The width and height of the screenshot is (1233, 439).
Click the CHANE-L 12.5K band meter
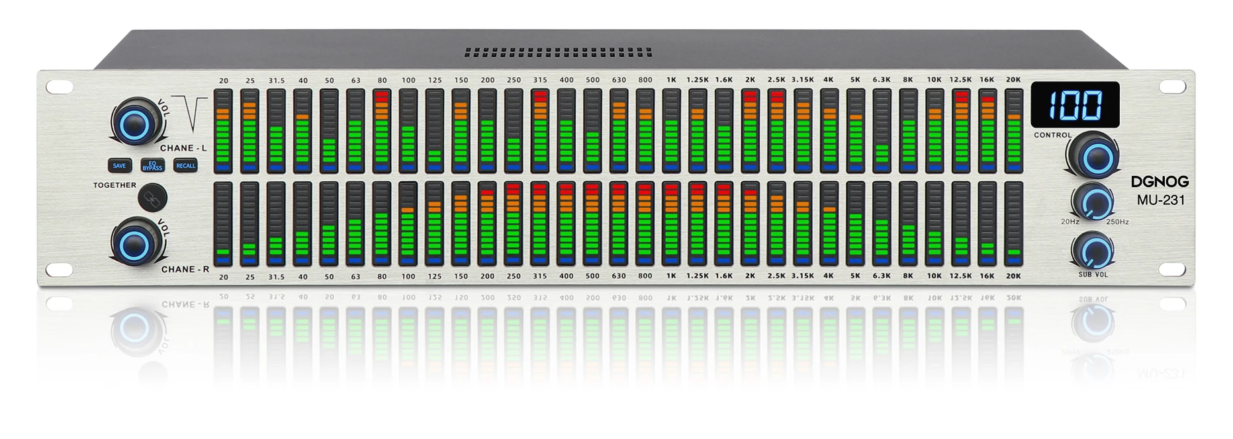pos(961,131)
